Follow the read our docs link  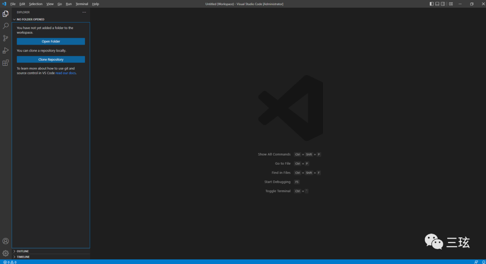[x=66, y=73]
